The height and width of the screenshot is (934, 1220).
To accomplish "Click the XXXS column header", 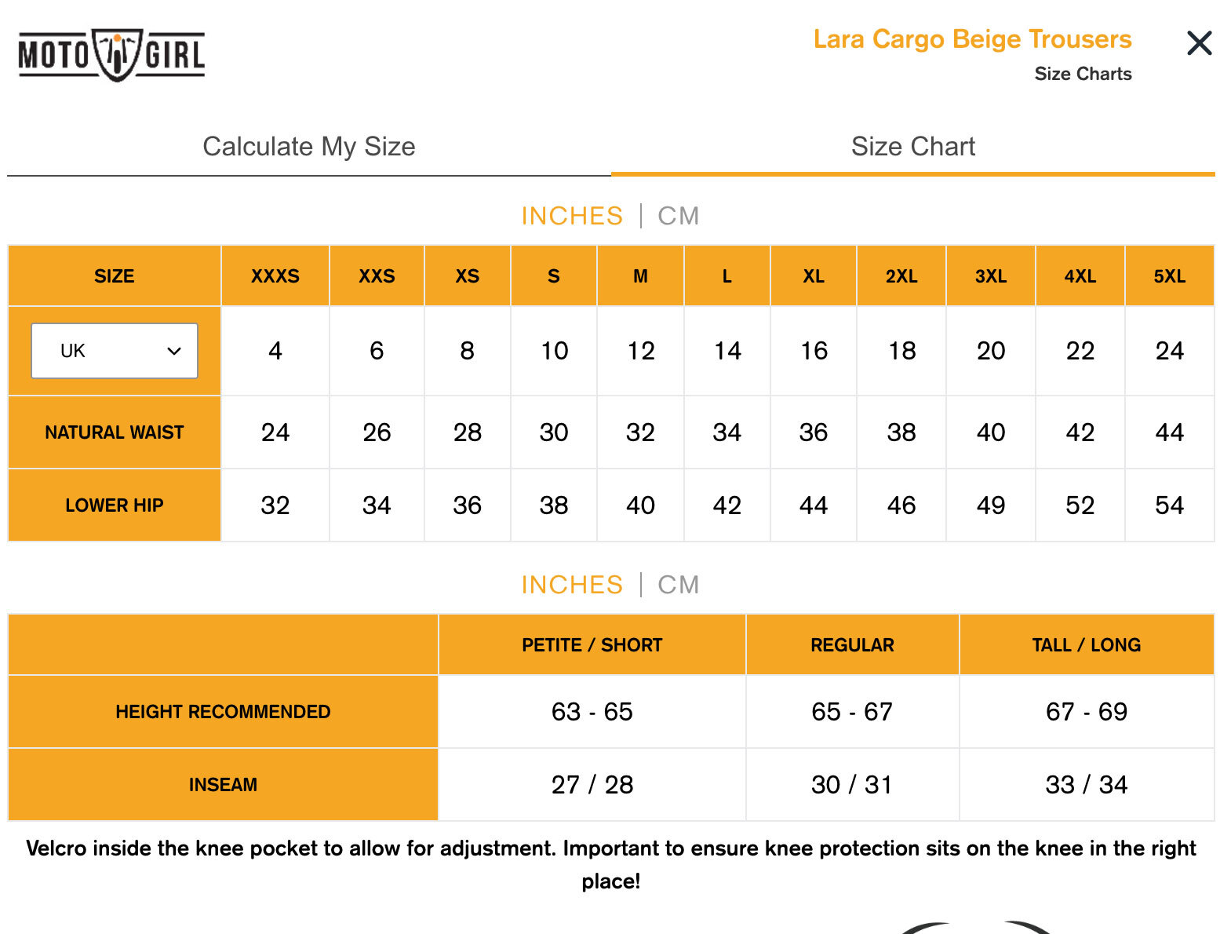I will 275,276.
